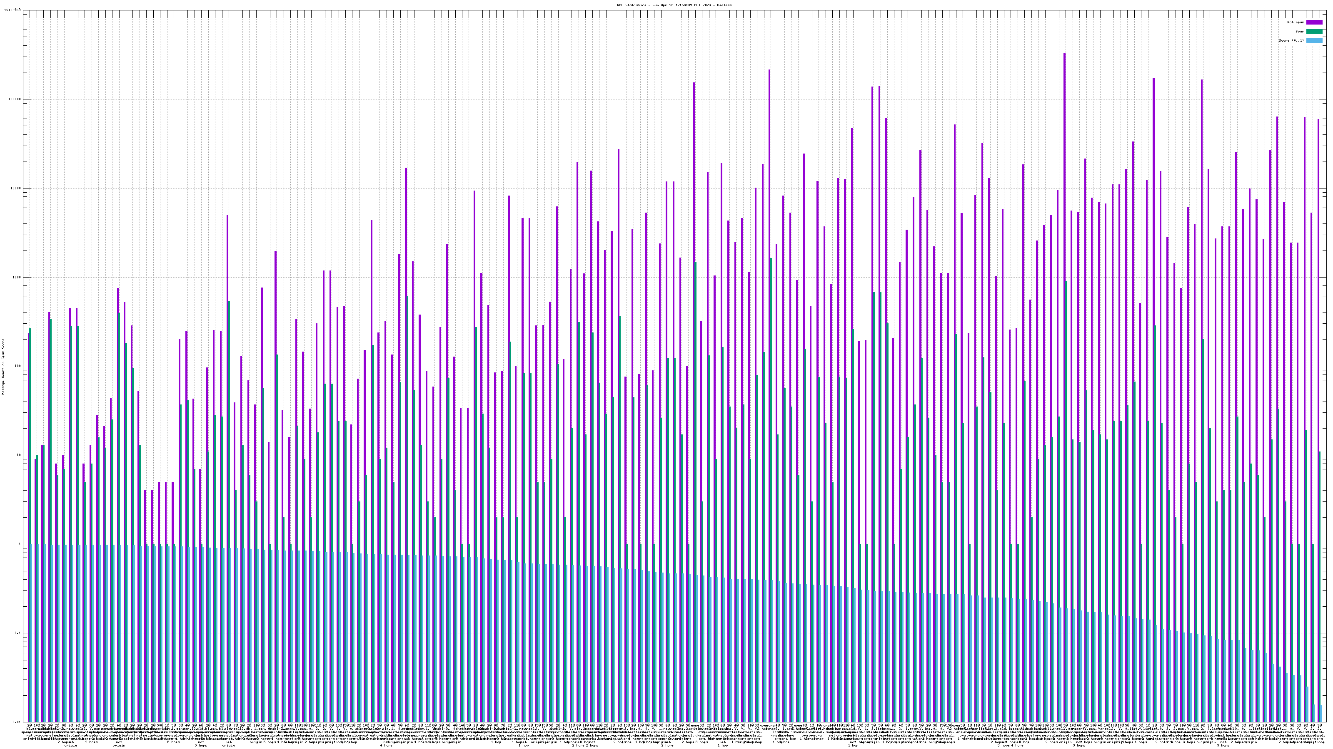Click the 0.01 y-axis tick label
Viewport: 1333px width, 749px height.
pos(17,722)
